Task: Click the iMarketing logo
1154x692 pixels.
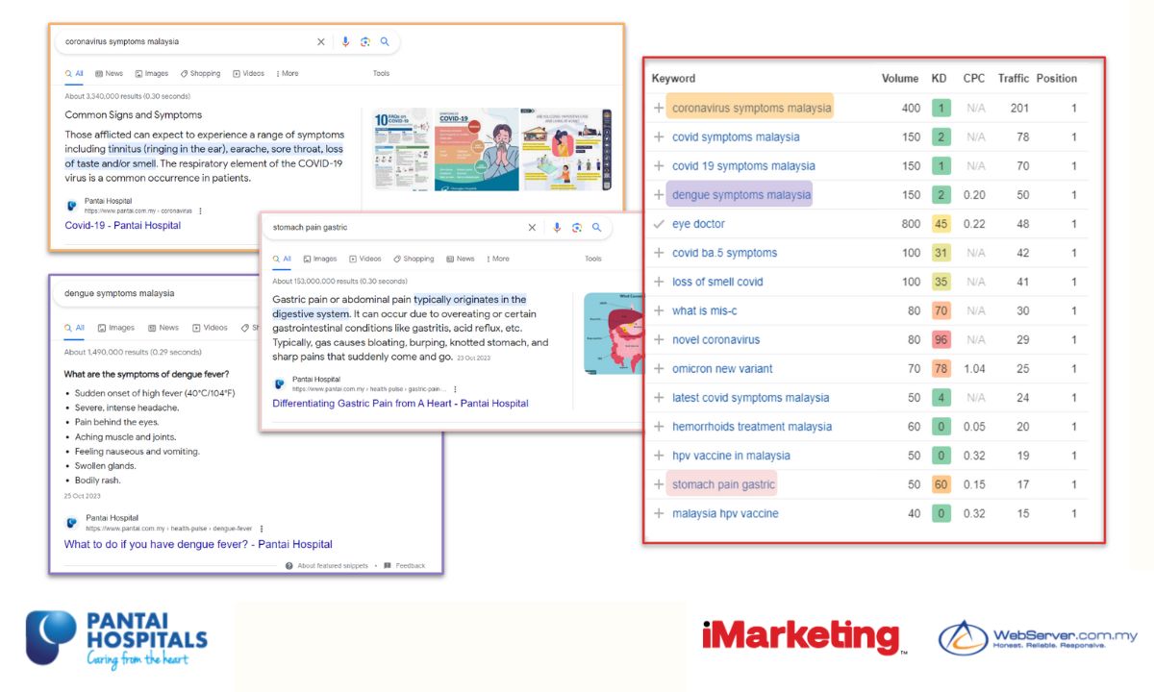Action: pos(805,637)
